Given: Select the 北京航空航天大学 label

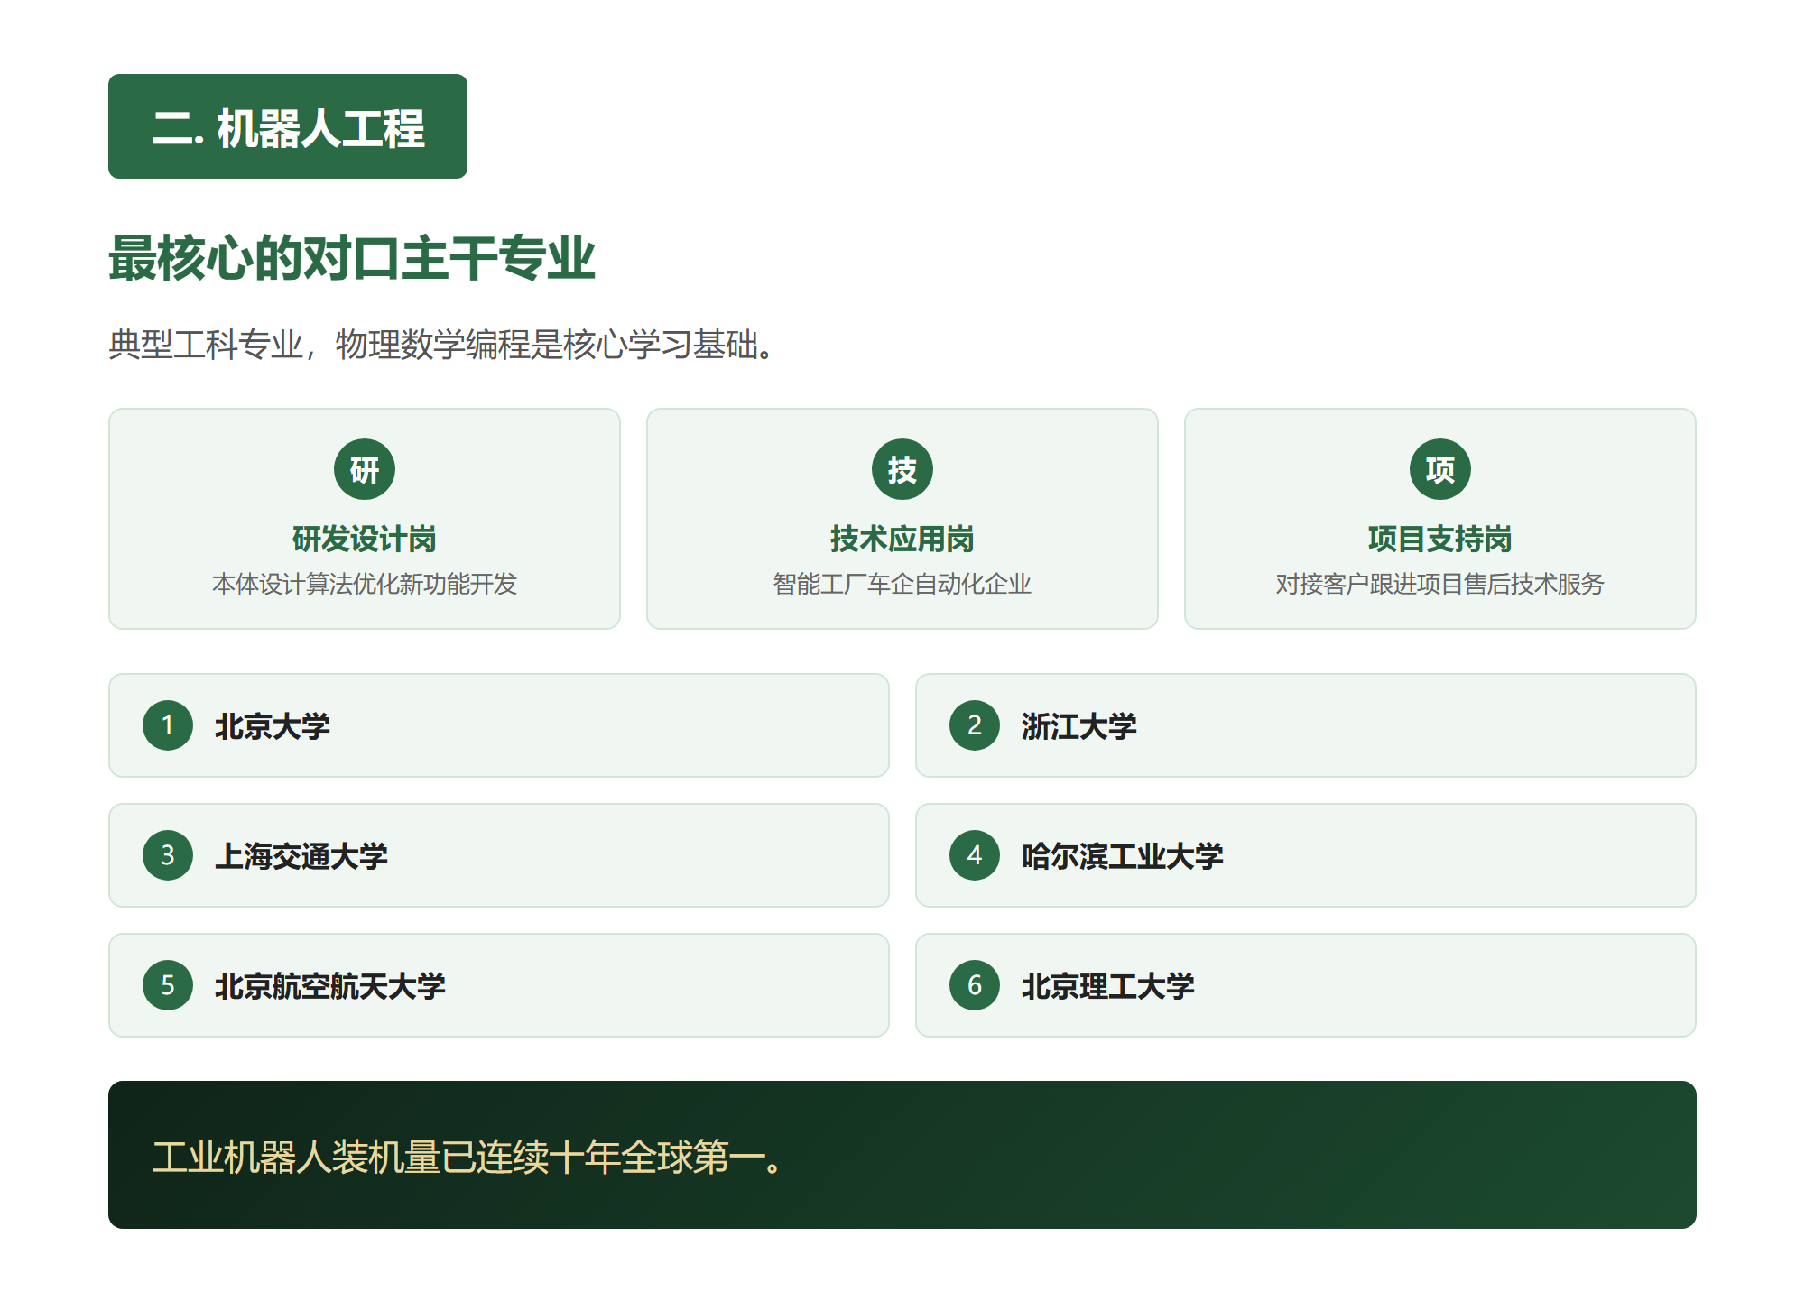Looking at the screenshot, I should click(330, 986).
